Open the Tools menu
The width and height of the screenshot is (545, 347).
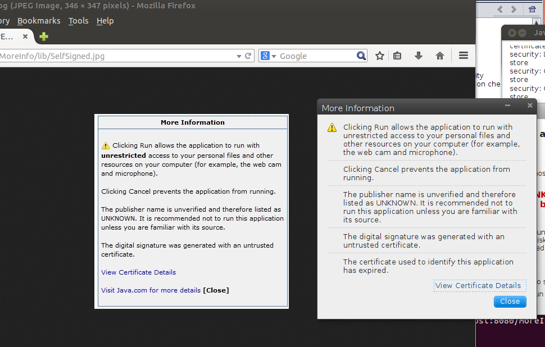[78, 21]
